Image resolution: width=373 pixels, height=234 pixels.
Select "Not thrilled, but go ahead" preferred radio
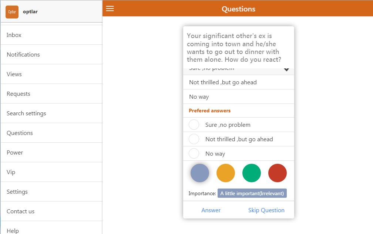194,139
